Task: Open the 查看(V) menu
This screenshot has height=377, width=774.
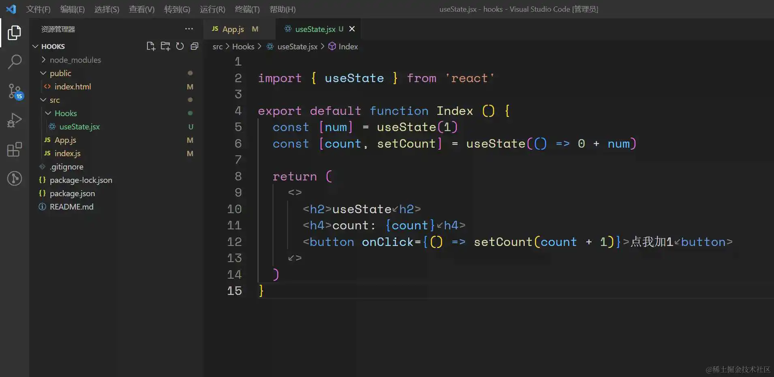Action: click(141, 9)
